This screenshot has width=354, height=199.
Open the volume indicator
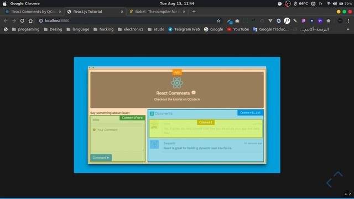(335, 4)
